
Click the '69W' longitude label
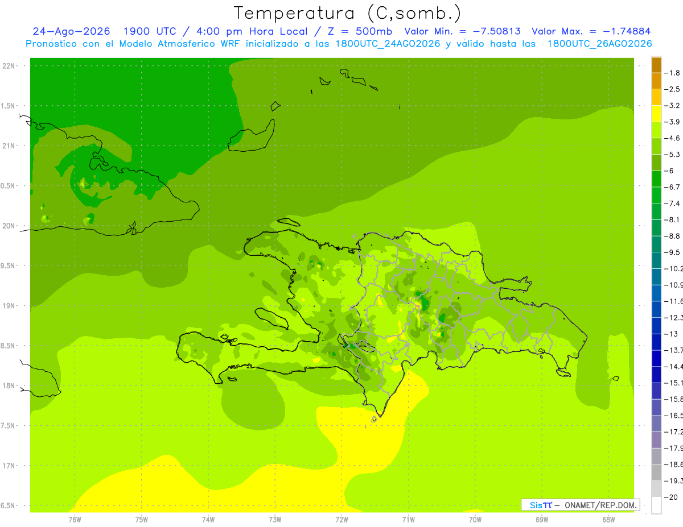click(x=541, y=520)
